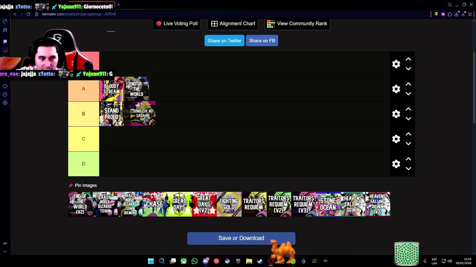This screenshot has width=476, height=267.
Task: Open sidebar settings gear
Action: click(5, 103)
